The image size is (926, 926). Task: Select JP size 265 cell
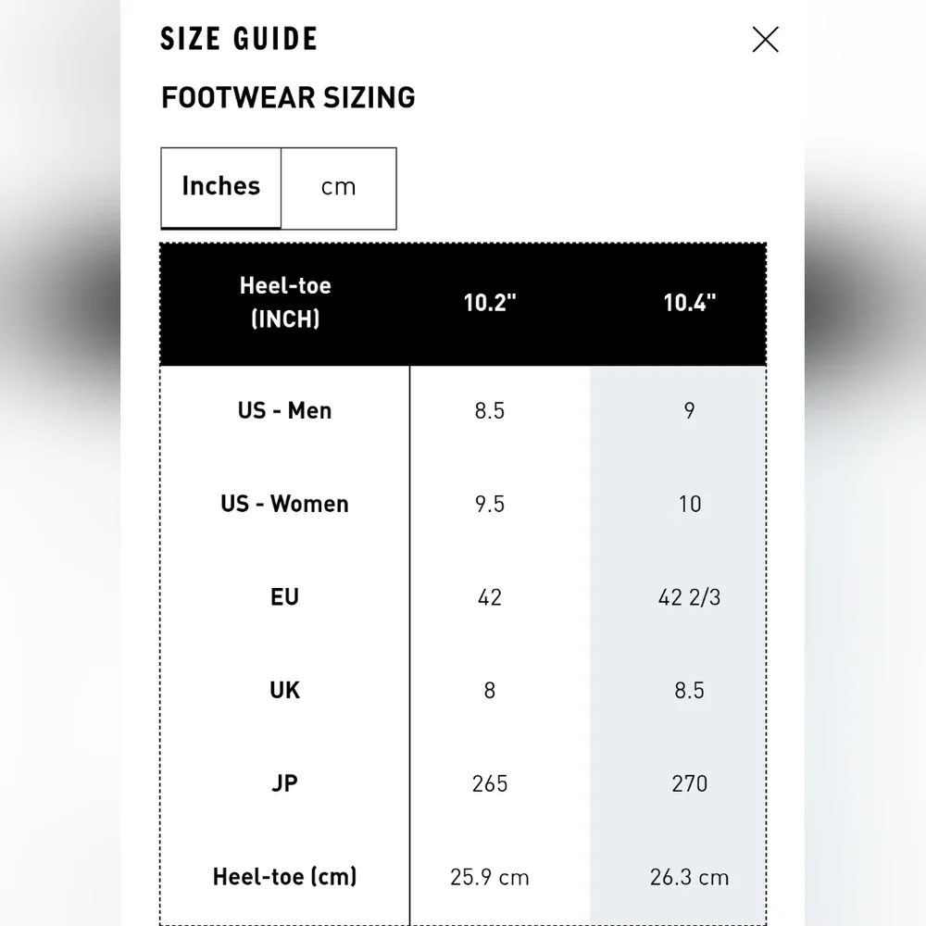point(490,783)
